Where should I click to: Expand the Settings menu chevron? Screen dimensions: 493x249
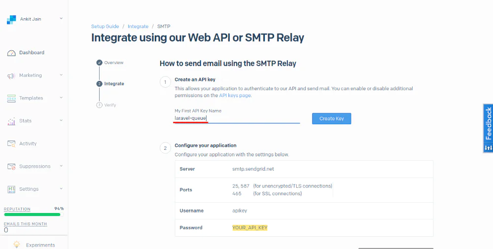61,189
